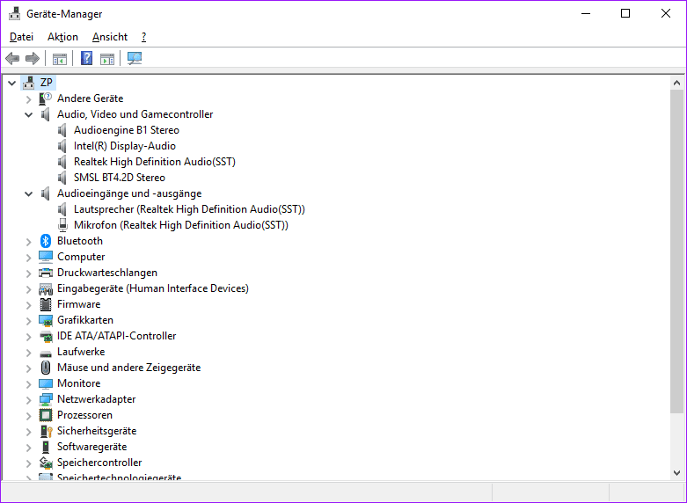Select Intel(R) Display-Audio device
The height and width of the screenshot is (503, 687).
(x=125, y=146)
